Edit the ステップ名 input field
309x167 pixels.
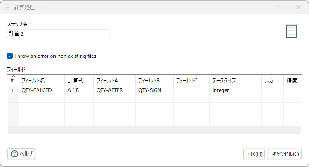click(59, 33)
